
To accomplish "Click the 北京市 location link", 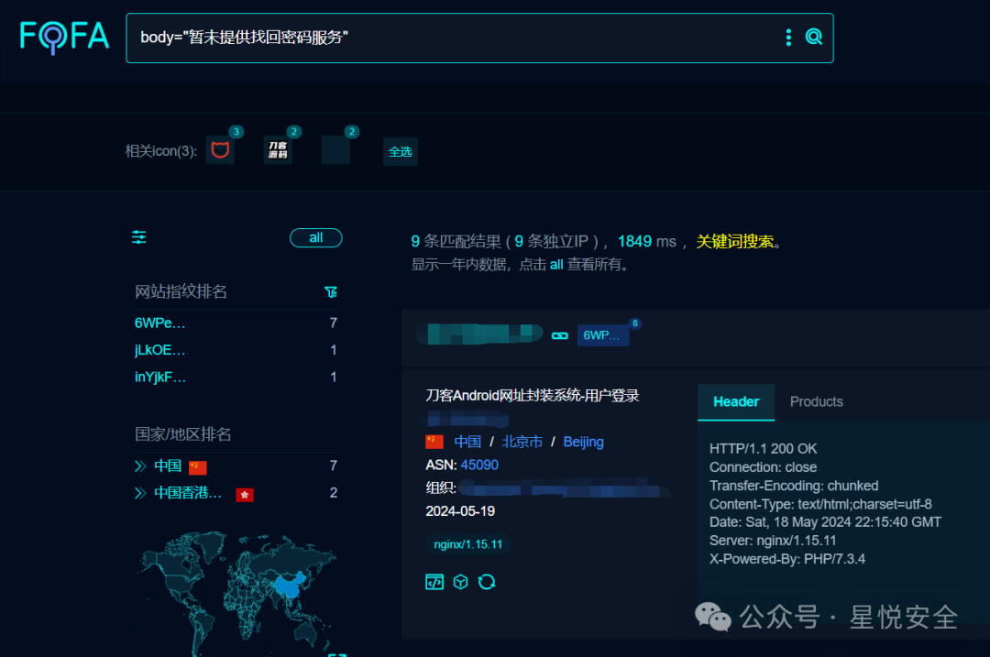I will pyautogui.click(x=522, y=442).
